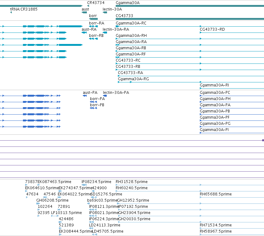Select feature 521389

click(x=66, y=225)
